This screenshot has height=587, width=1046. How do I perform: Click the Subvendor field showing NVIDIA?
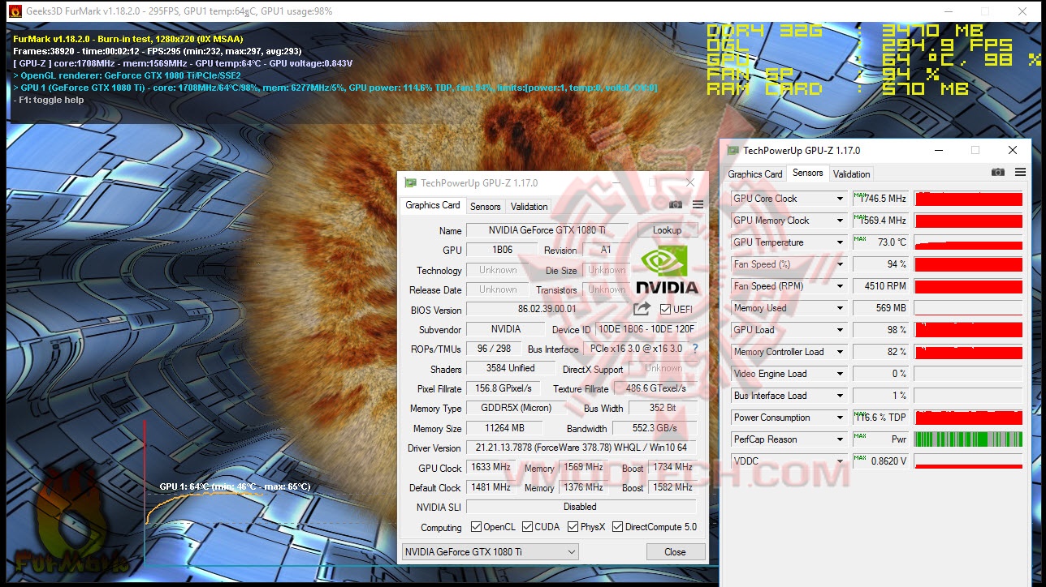pos(506,329)
